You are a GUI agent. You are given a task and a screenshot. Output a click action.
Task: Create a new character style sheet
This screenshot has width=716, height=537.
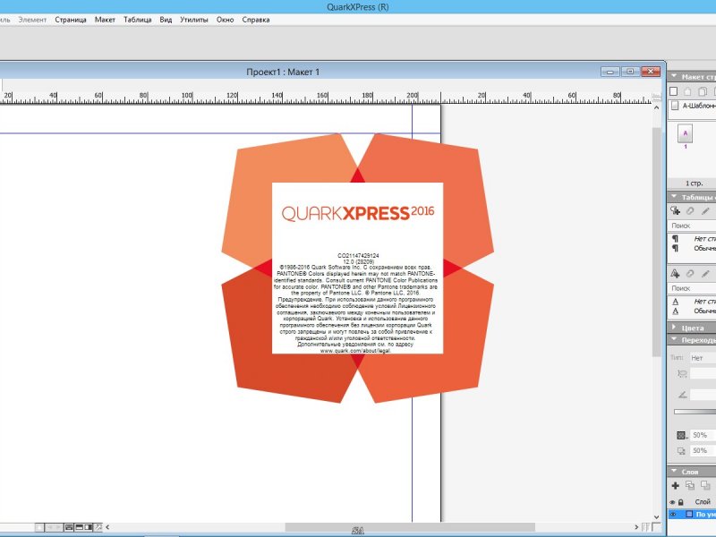(x=675, y=274)
